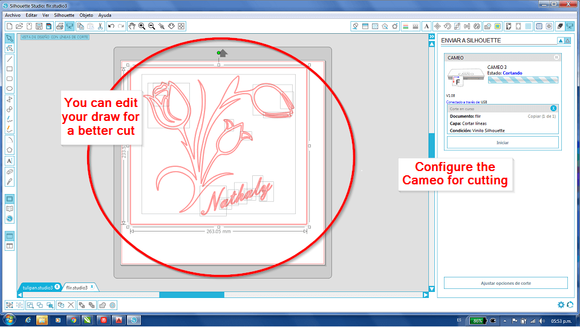The image size is (580, 327).
Task: Open the Ver menu
Action: click(x=45, y=15)
